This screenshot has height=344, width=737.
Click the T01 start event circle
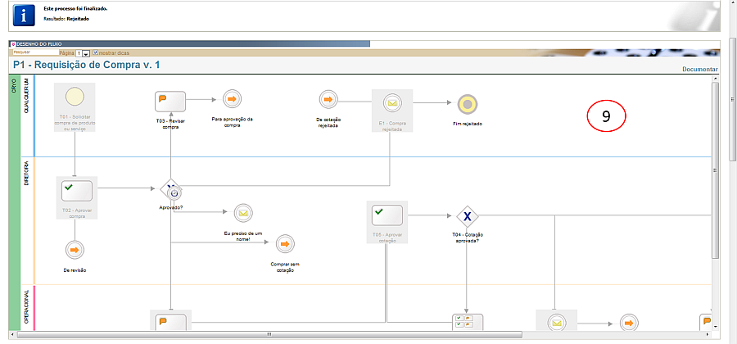pyautogui.click(x=75, y=97)
